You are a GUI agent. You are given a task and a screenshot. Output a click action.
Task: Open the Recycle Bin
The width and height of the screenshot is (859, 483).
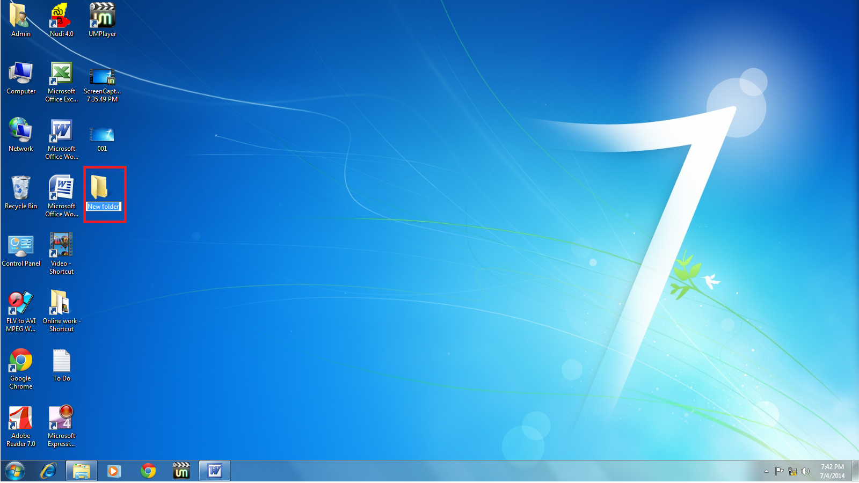20,189
